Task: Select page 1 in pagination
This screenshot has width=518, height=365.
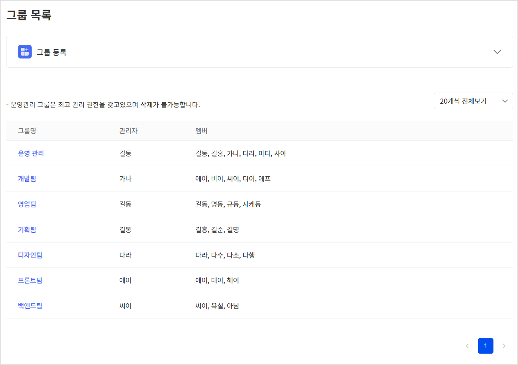Action: (486, 346)
